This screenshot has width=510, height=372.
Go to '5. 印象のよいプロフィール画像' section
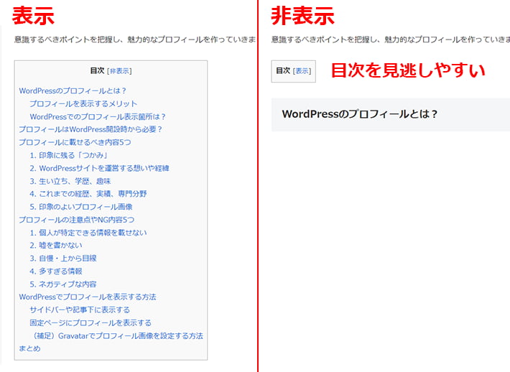click(x=81, y=207)
